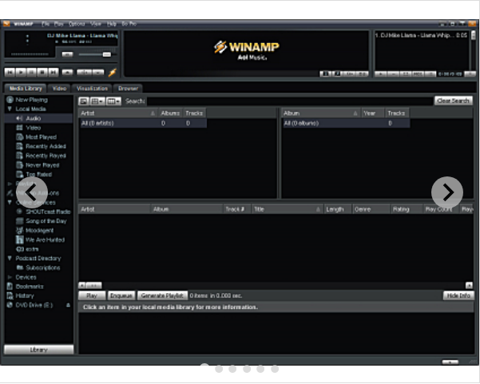Screen dimensions: 480x384
Task: Click the Previous track button
Action: pos(10,73)
